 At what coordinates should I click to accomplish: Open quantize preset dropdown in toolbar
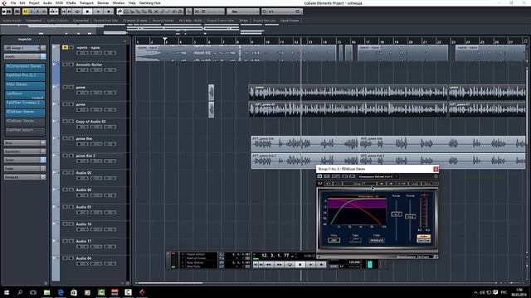tap(281, 12)
